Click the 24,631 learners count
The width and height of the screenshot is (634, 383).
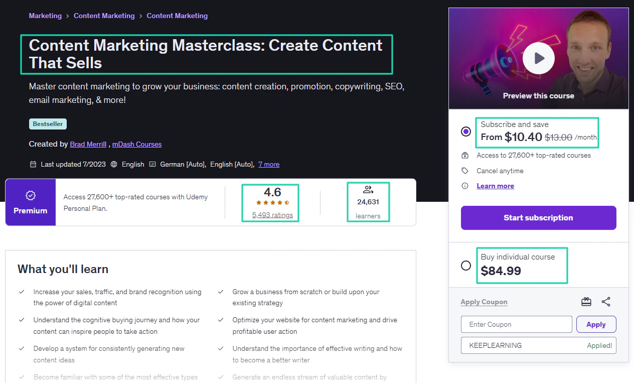pos(368,202)
